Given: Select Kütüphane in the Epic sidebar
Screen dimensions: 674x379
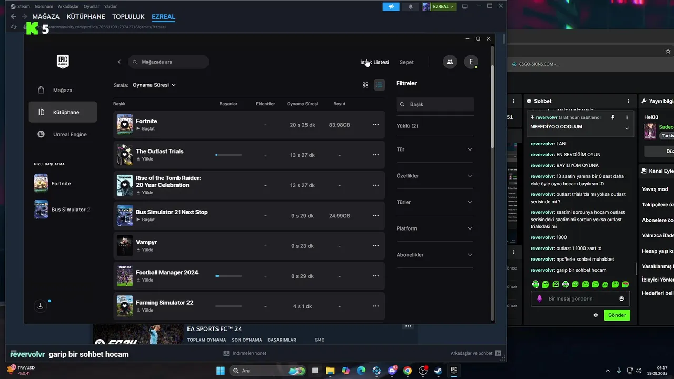Looking at the screenshot, I should point(63,112).
